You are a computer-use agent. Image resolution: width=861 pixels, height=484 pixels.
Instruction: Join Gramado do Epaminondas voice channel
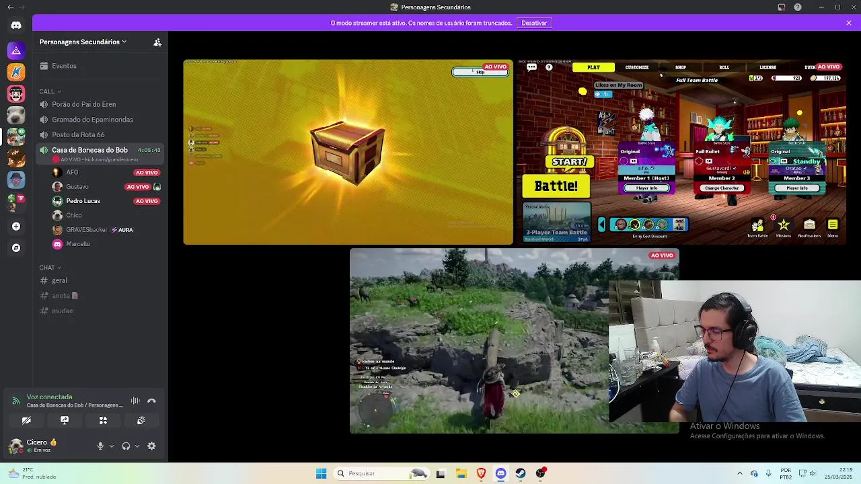coord(101,120)
